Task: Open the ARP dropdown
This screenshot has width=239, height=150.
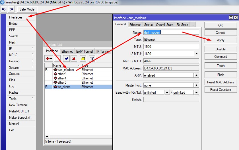Action: coord(197,75)
